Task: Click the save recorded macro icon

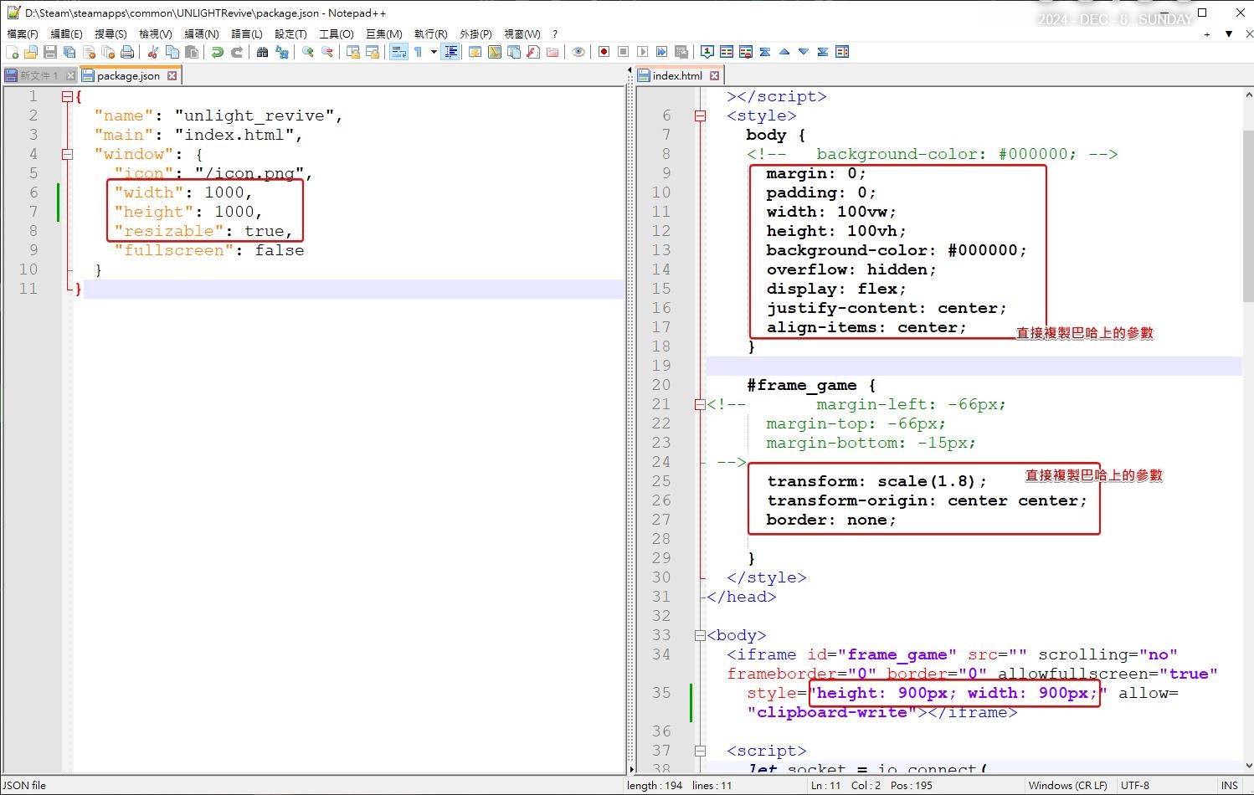Action: coord(681,52)
